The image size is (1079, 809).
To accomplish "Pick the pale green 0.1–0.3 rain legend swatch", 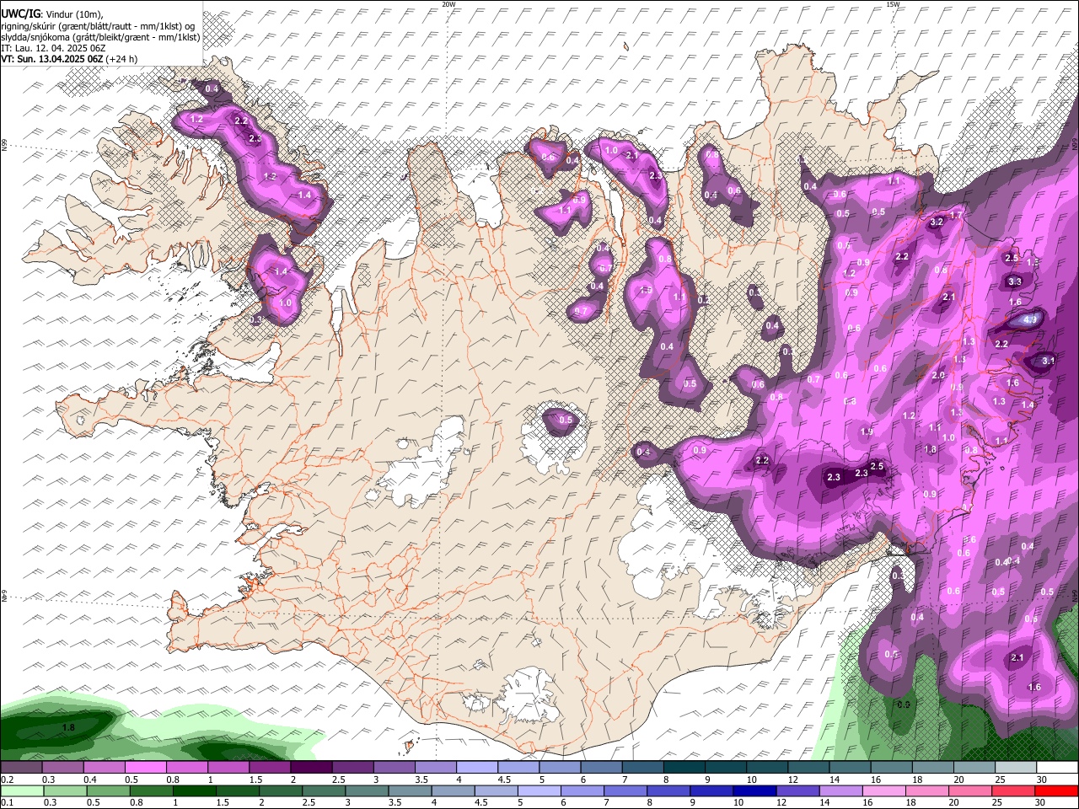I will [x=22, y=790].
